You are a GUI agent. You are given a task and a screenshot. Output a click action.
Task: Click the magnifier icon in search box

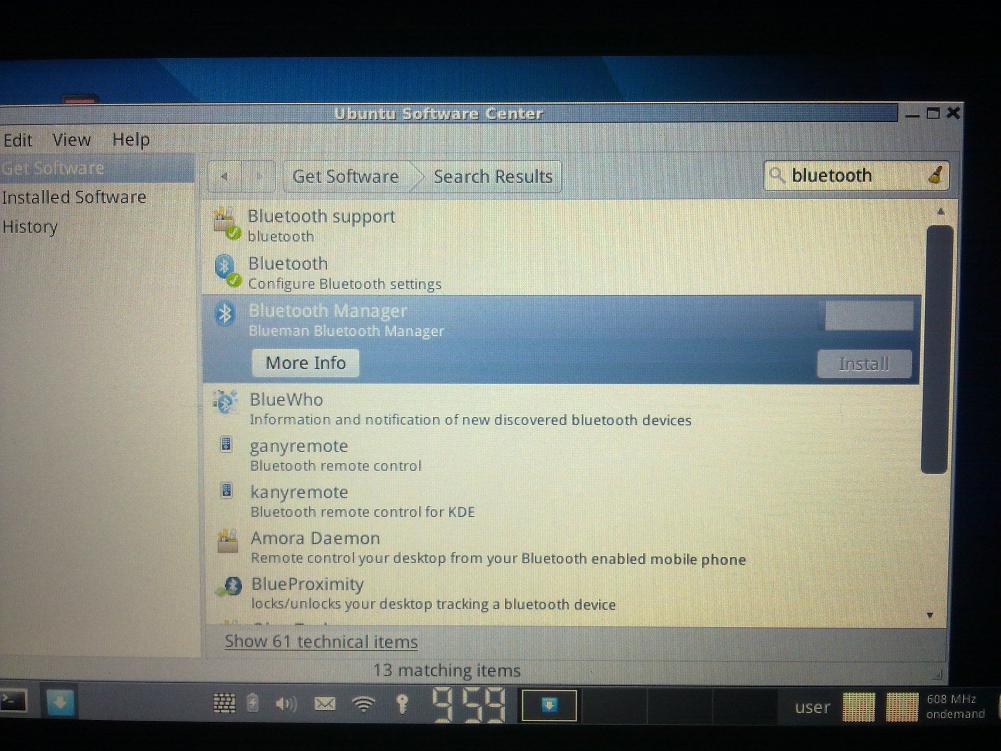[x=777, y=175]
